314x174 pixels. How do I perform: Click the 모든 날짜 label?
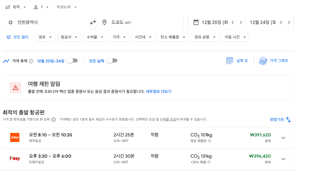(97, 61)
